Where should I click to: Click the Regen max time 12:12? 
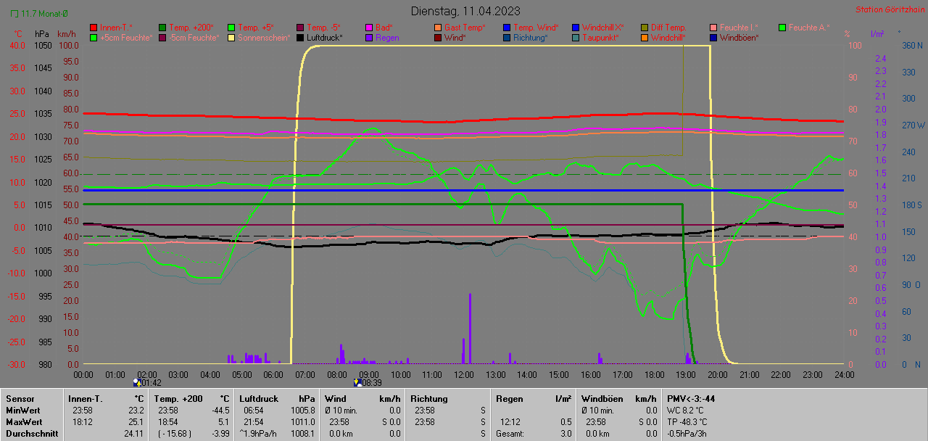[510, 422]
